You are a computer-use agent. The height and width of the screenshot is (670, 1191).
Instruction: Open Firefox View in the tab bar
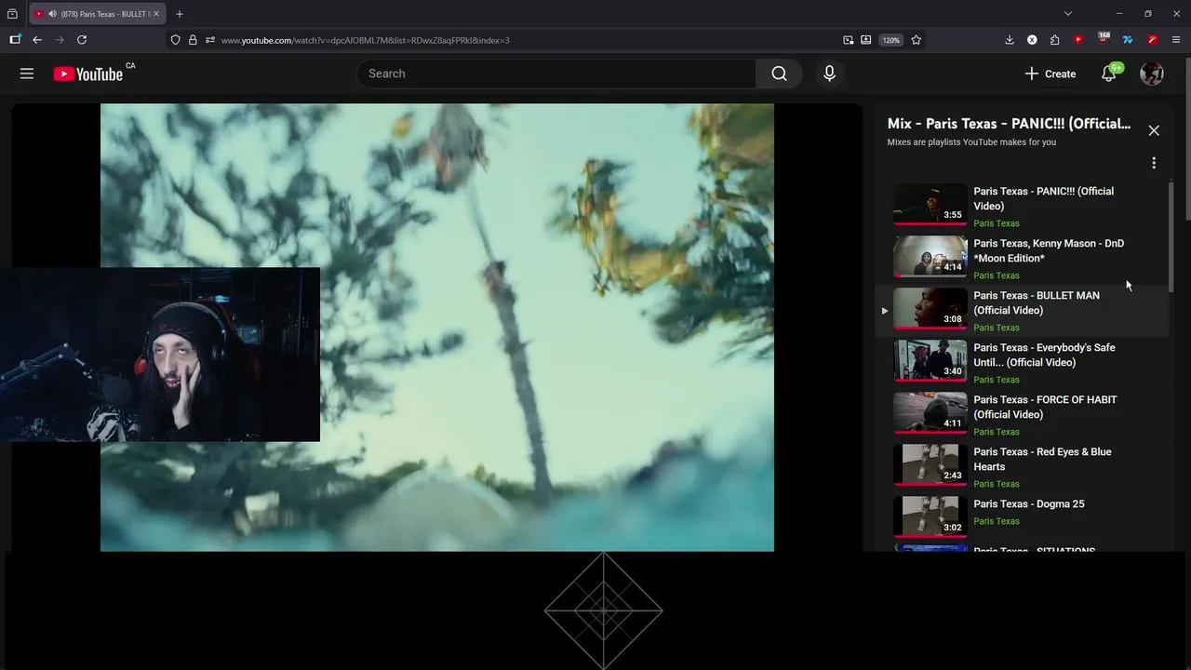click(x=12, y=14)
